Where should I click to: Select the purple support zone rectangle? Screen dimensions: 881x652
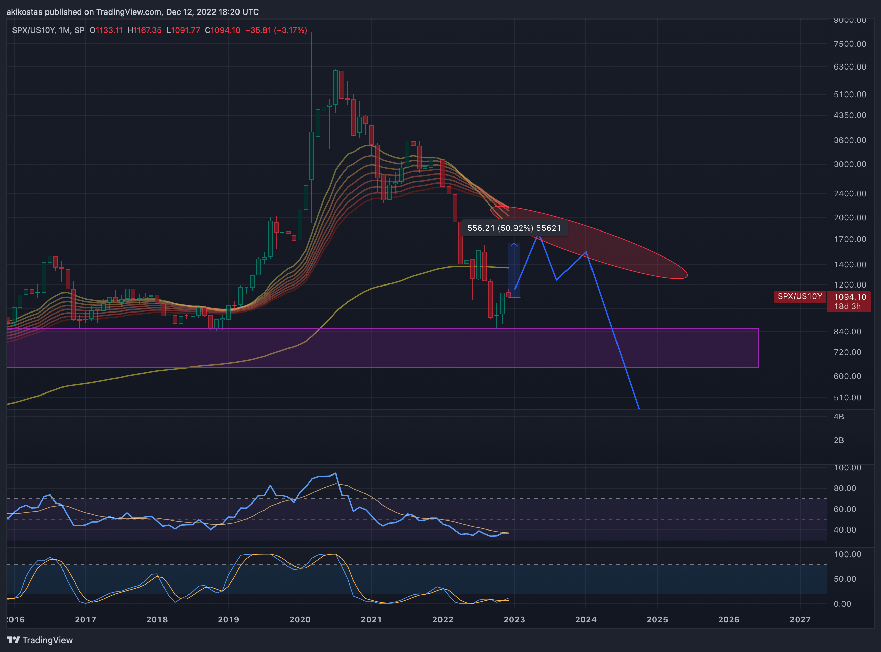tap(382, 348)
